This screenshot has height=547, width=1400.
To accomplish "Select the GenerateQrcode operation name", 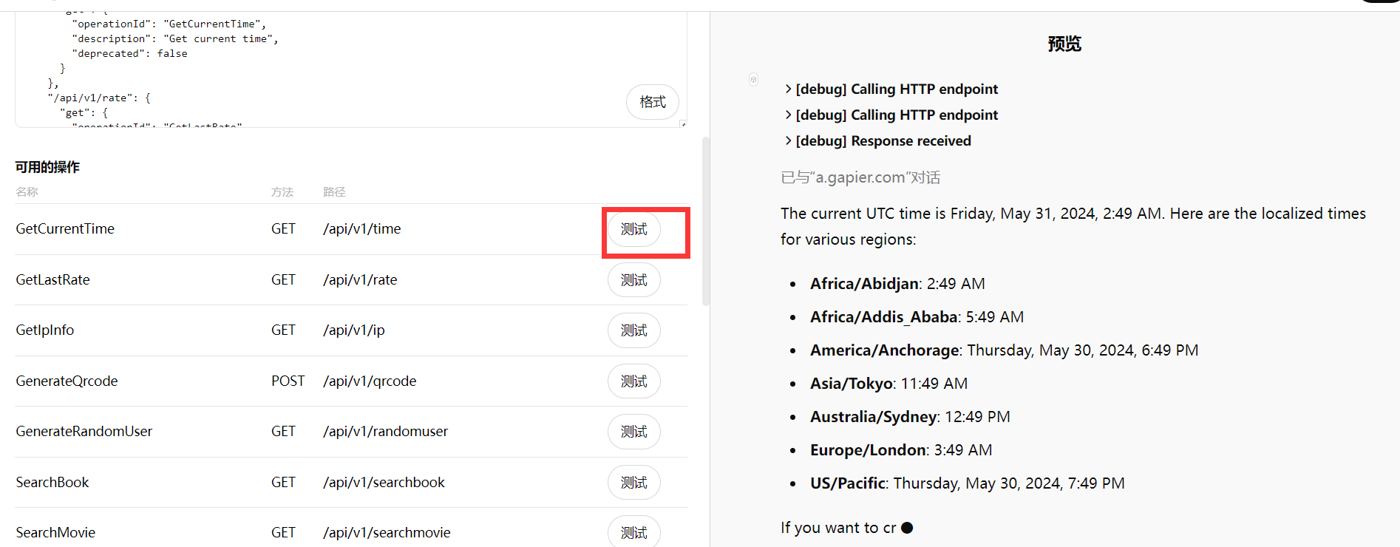I will pos(67,381).
